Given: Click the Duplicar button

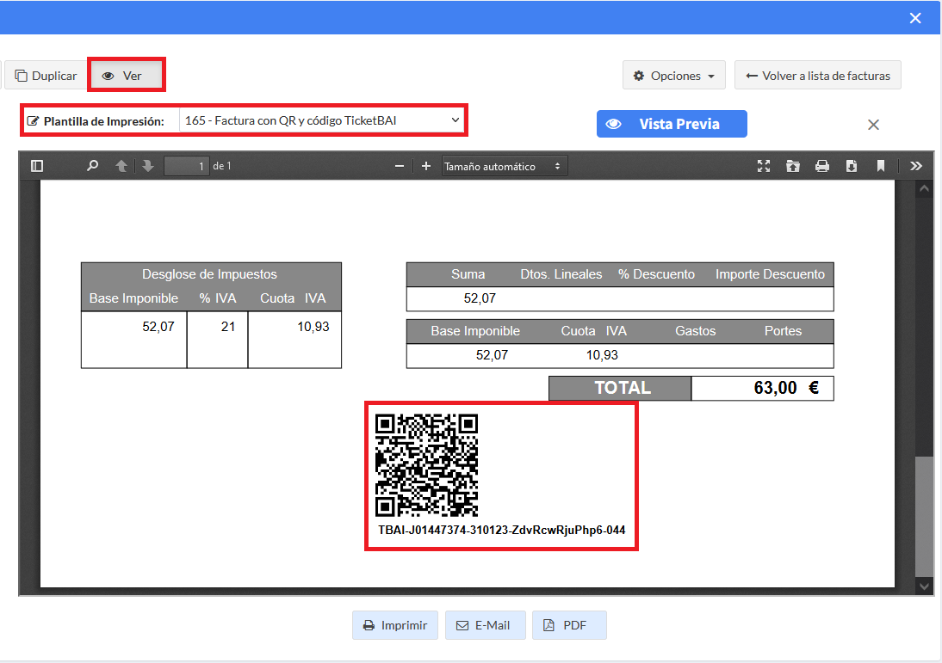Looking at the screenshot, I should pos(46,76).
